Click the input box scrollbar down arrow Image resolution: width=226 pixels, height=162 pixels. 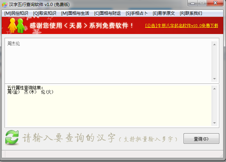pyautogui.click(x=214, y=79)
